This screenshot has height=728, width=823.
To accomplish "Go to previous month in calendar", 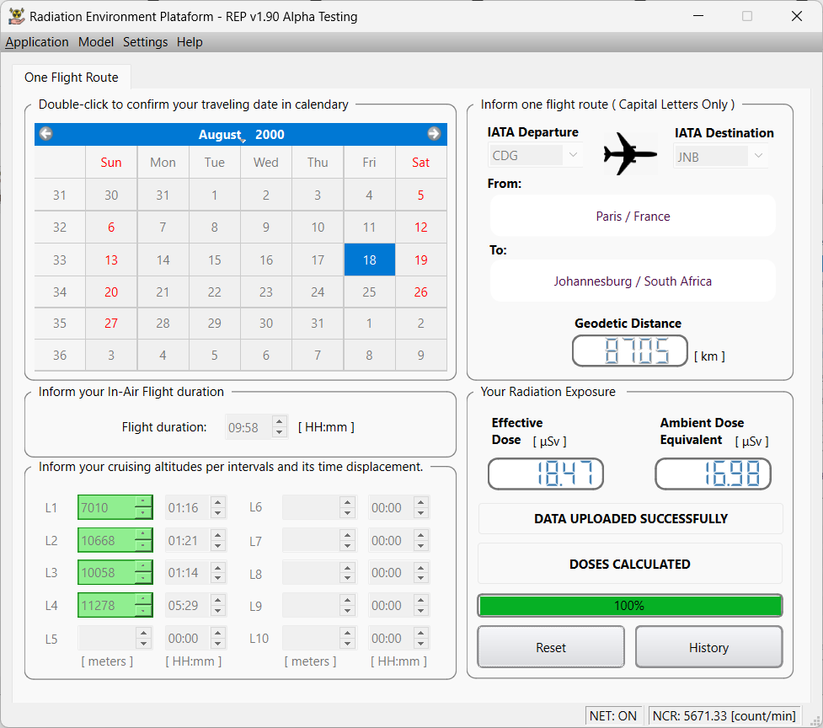I will (45, 134).
